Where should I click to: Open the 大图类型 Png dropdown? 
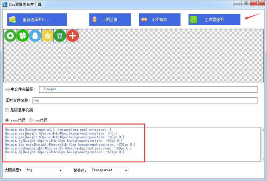click(x=44, y=170)
